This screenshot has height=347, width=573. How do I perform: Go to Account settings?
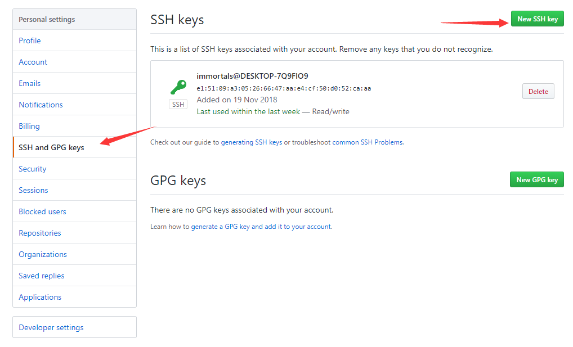pos(33,62)
